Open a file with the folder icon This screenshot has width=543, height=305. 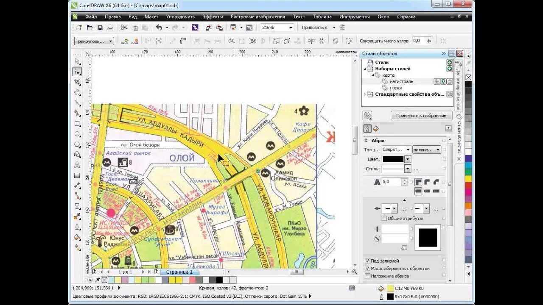pyautogui.click(x=90, y=28)
